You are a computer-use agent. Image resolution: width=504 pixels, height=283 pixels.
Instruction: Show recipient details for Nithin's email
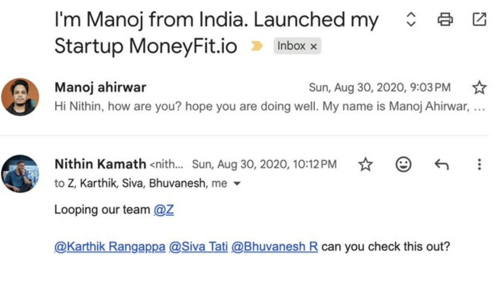pyautogui.click(x=238, y=184)
